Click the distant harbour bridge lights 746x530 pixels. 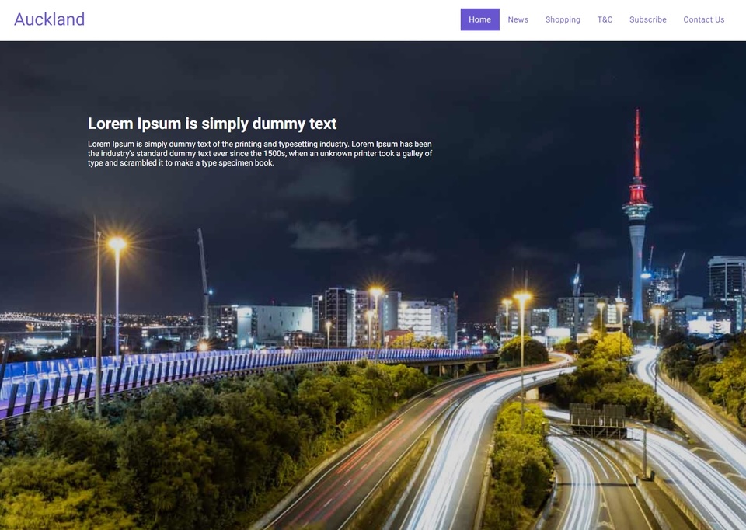tap(29, 318)
